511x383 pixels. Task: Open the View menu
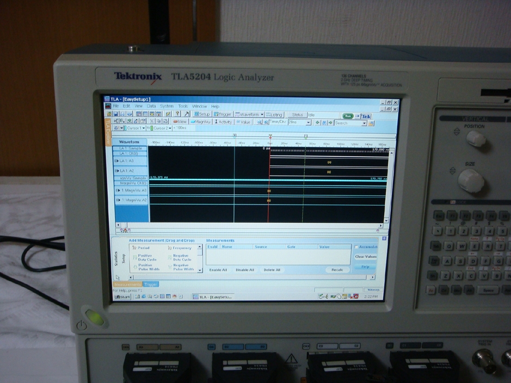point(139,106)
